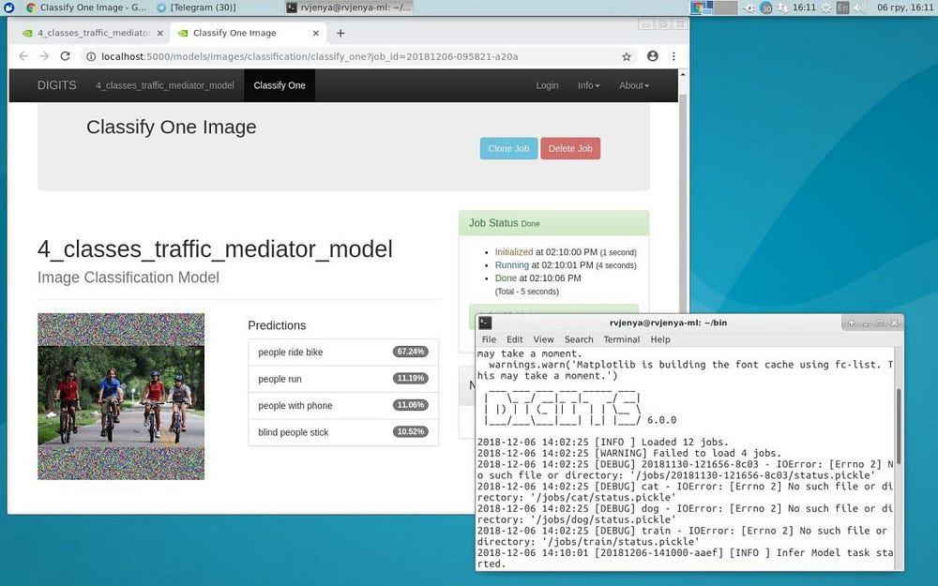
Task: Click the Job Status panel header
Action: coord(554,223)
